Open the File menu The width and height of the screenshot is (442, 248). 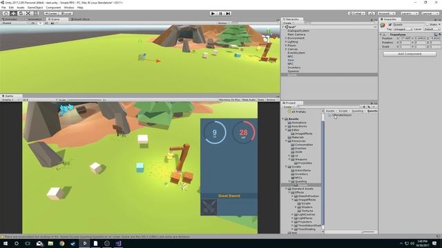point(3,8)
